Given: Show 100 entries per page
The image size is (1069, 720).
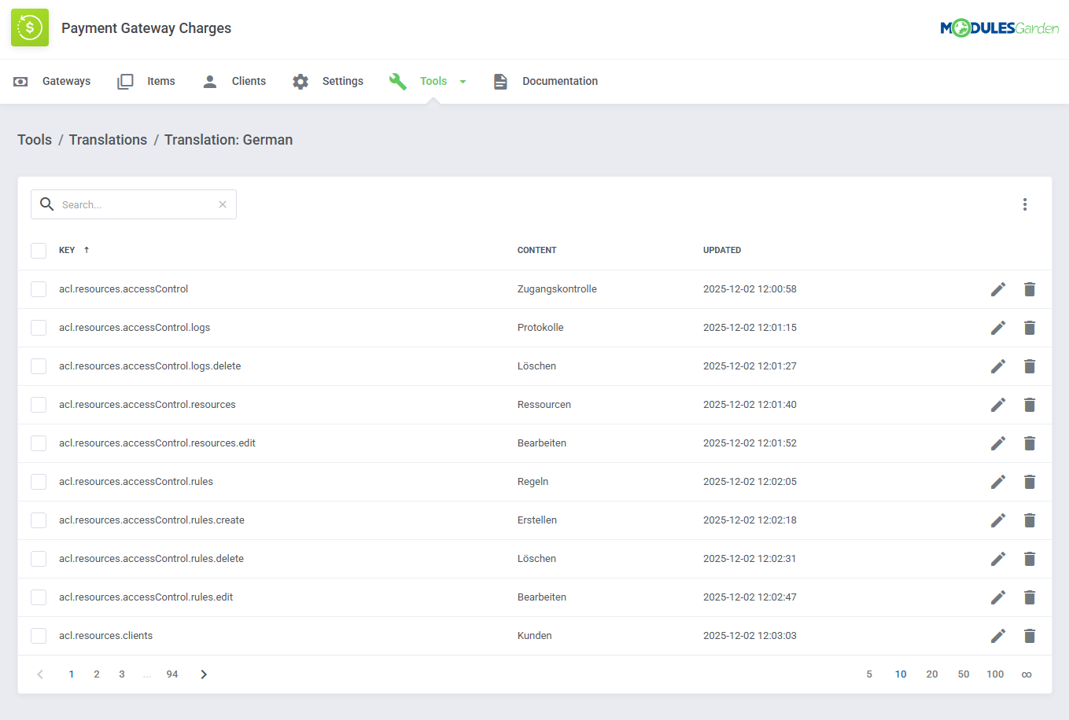Looking at the screenshot, I should click(x=994, y=674).
